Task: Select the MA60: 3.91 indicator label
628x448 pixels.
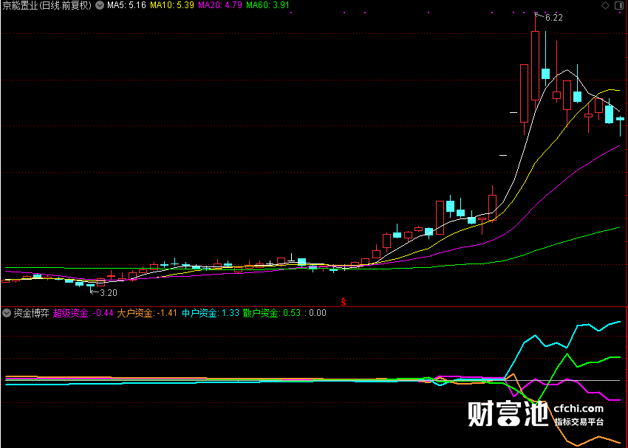Action: (267, 6)
